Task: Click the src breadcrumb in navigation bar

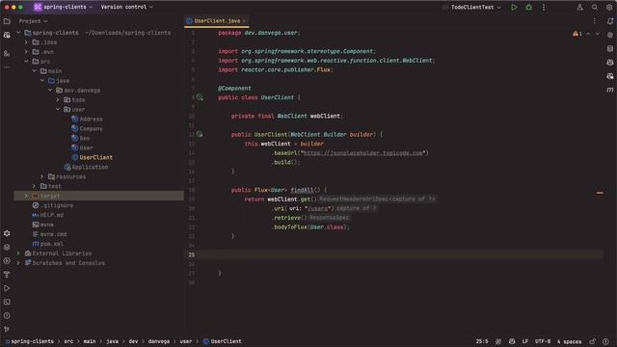Action: click(68, 341)
